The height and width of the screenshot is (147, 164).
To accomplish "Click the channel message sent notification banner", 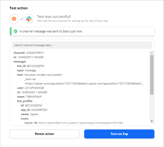I will (x=82, y=31).
